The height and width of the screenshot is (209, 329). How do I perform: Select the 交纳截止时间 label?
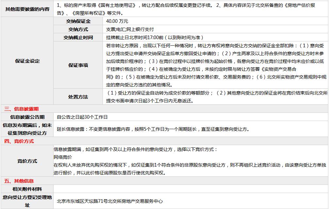pyautogui.click(x=78, y=37)
